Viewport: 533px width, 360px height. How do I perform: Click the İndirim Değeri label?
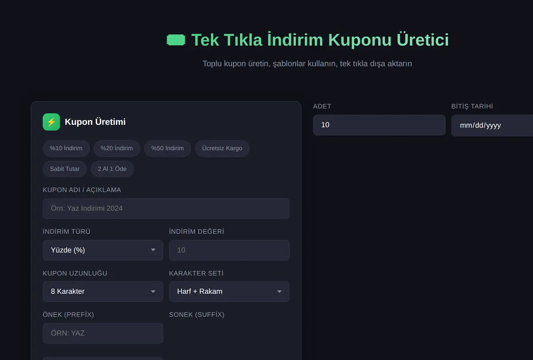pyautogui.click(x=197, y=232)
